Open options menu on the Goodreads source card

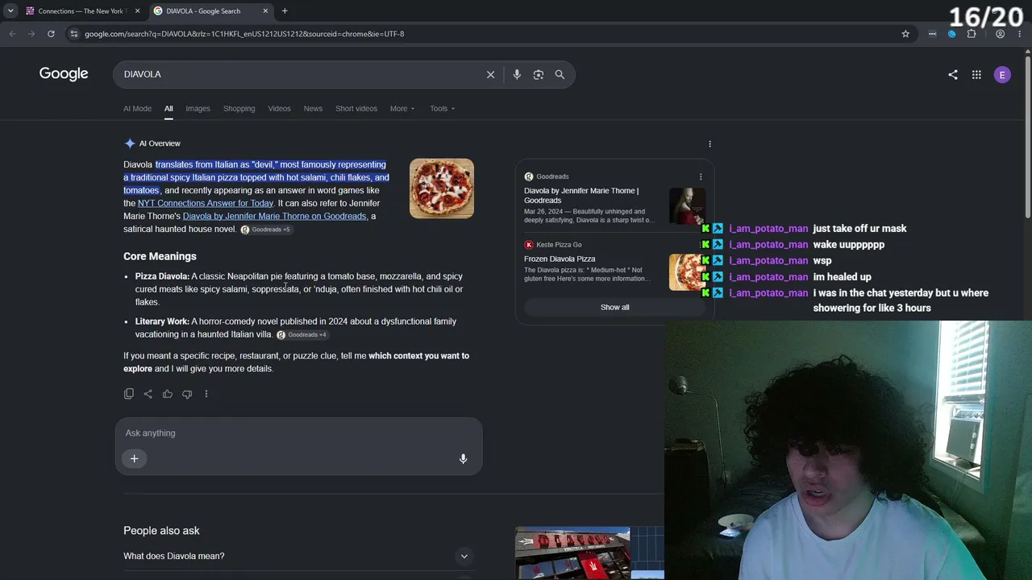[701, 176]
